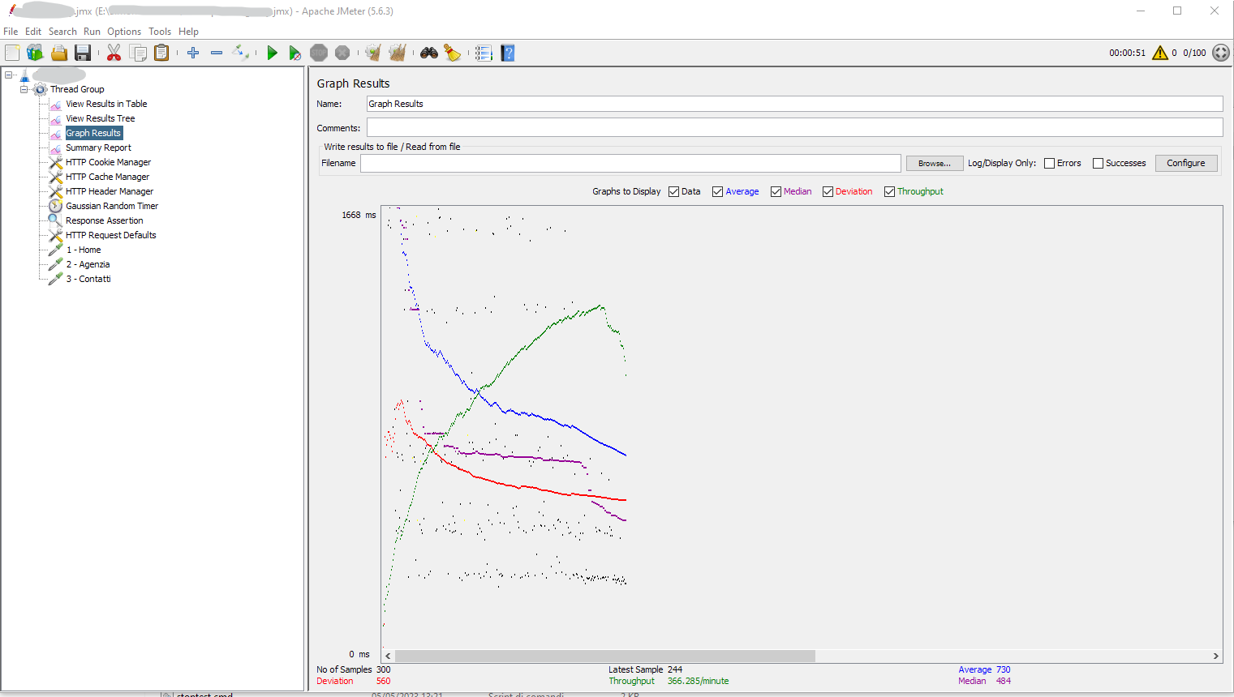Shutdown the test threads gracefully
The image size is (1234, 697).
(342, 53)
